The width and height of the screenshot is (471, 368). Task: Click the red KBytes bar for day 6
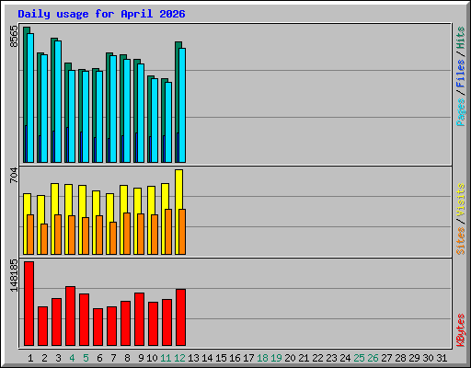[98, 328]
